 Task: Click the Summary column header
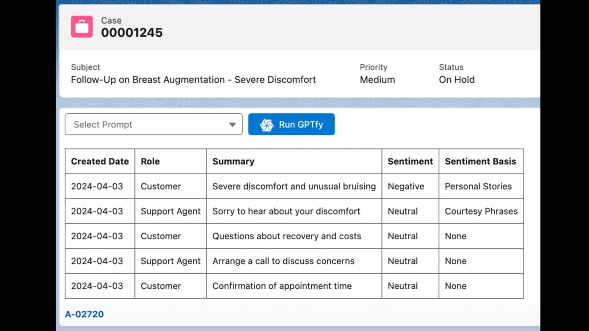(x=233, y=161)
